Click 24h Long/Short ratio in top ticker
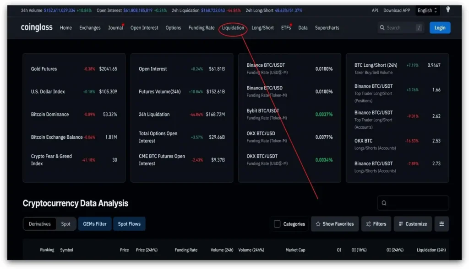The width and height of the screenshot is (469, 269). [x=289, y=11]
